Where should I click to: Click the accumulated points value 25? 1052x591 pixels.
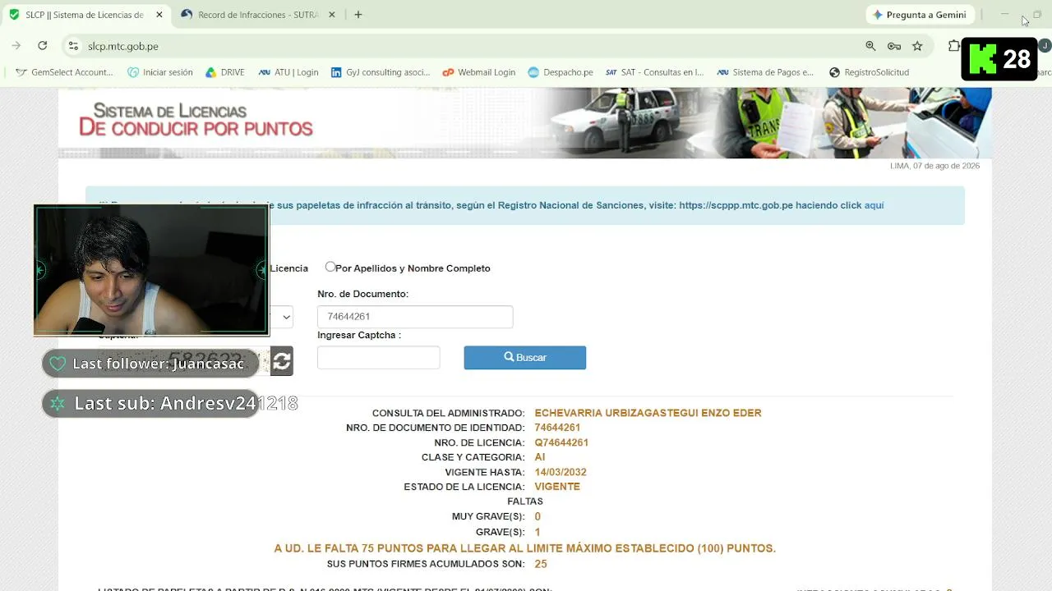tap(541, 564)
